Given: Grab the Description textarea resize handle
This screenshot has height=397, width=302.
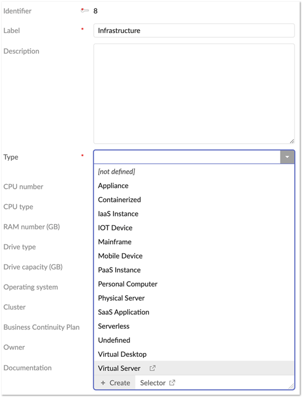Looking at the screenshot, I should point(292,141).
